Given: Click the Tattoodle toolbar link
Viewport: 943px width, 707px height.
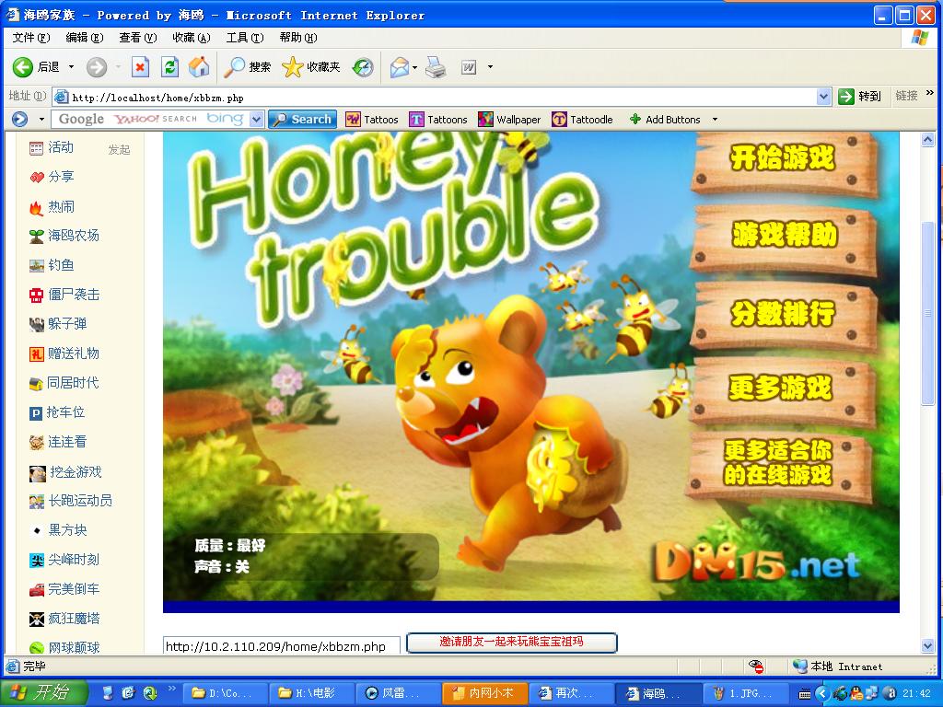Looking at the screenshot, I should pos(582,120).
